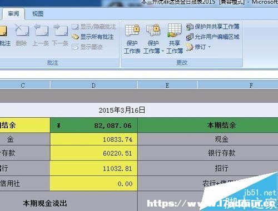Click Allow Users to Edit Ranges (允许用户编辑区域)

tap(213, 37)
